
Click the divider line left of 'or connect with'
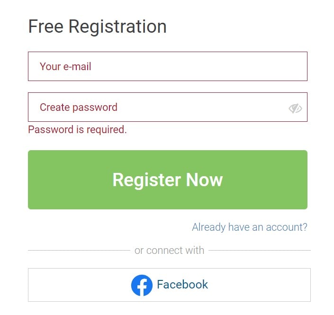pos(79,251)
